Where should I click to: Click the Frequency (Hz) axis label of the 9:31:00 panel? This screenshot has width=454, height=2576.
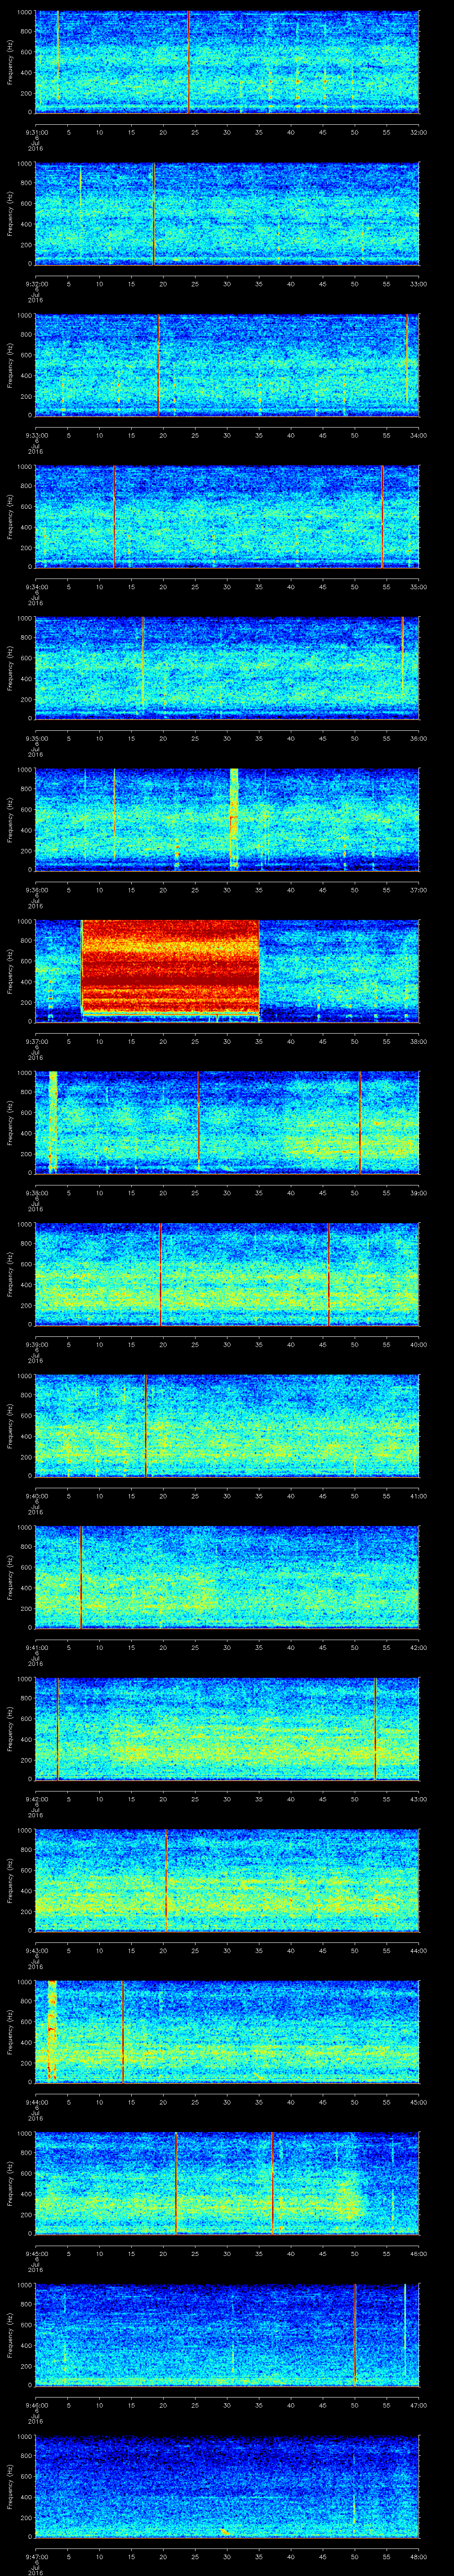click(x=10, y=62)
